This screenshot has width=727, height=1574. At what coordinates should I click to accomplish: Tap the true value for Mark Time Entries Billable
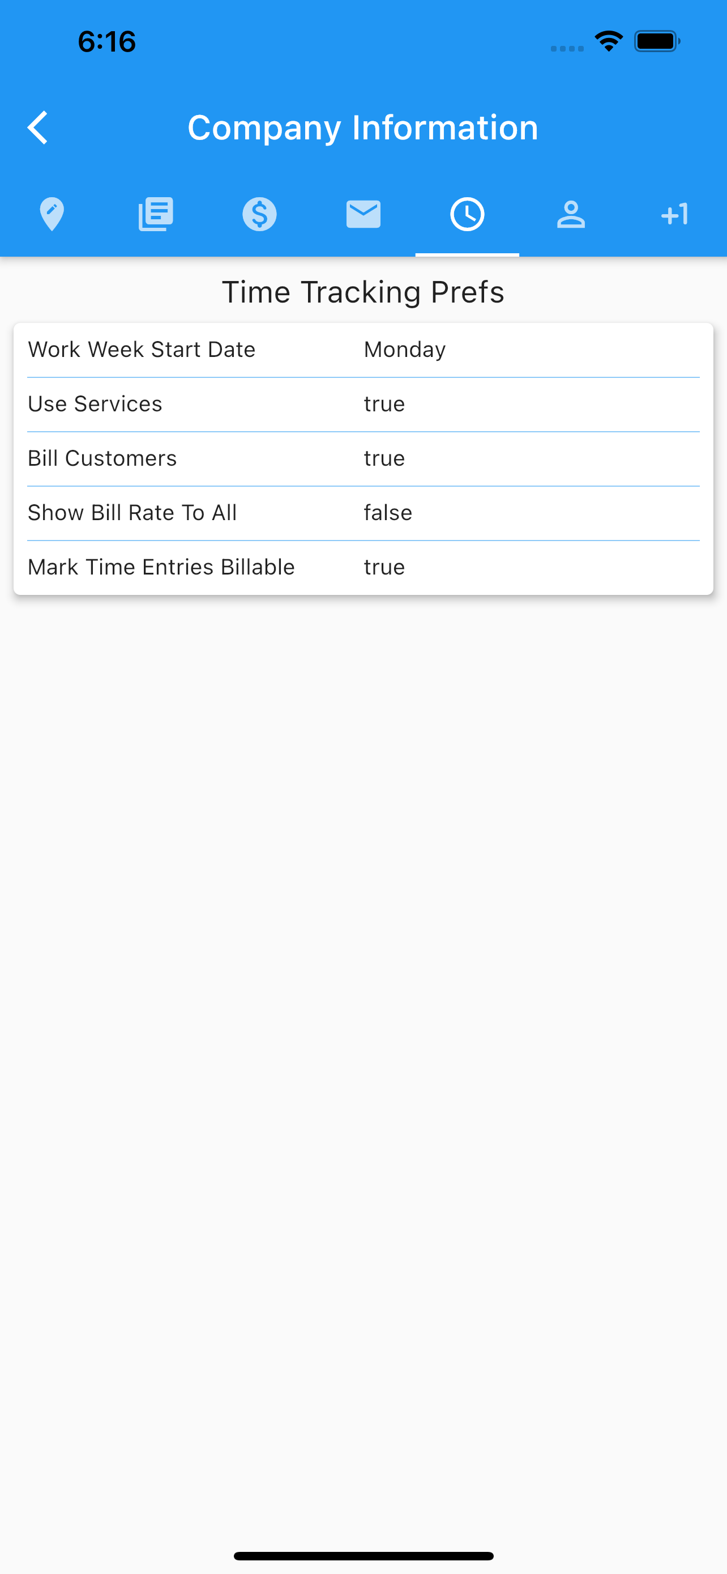(384, 567)
